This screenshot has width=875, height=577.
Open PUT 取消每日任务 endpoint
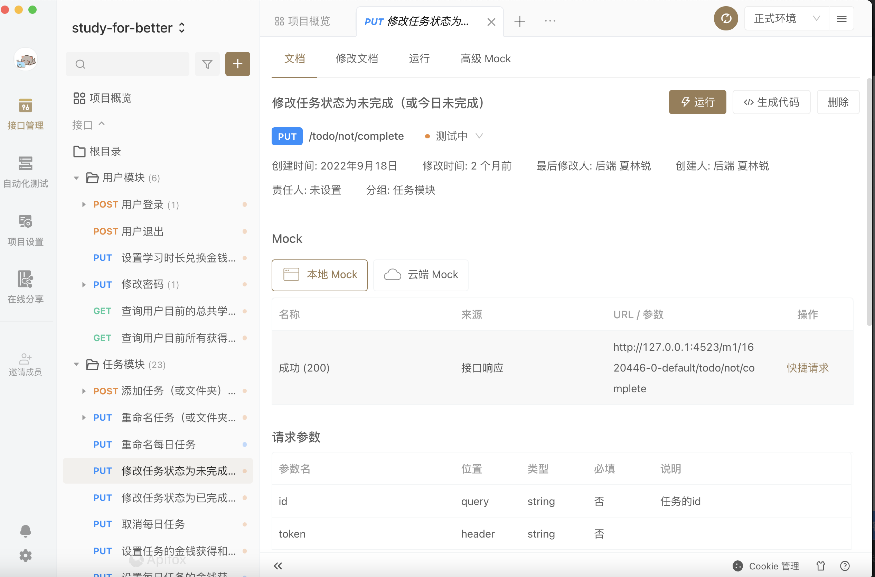pyautogui.click(x=158, y=524)
